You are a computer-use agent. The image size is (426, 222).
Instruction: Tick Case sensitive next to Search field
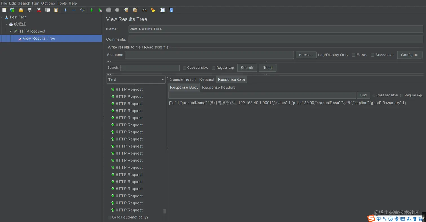pos(184,68)
